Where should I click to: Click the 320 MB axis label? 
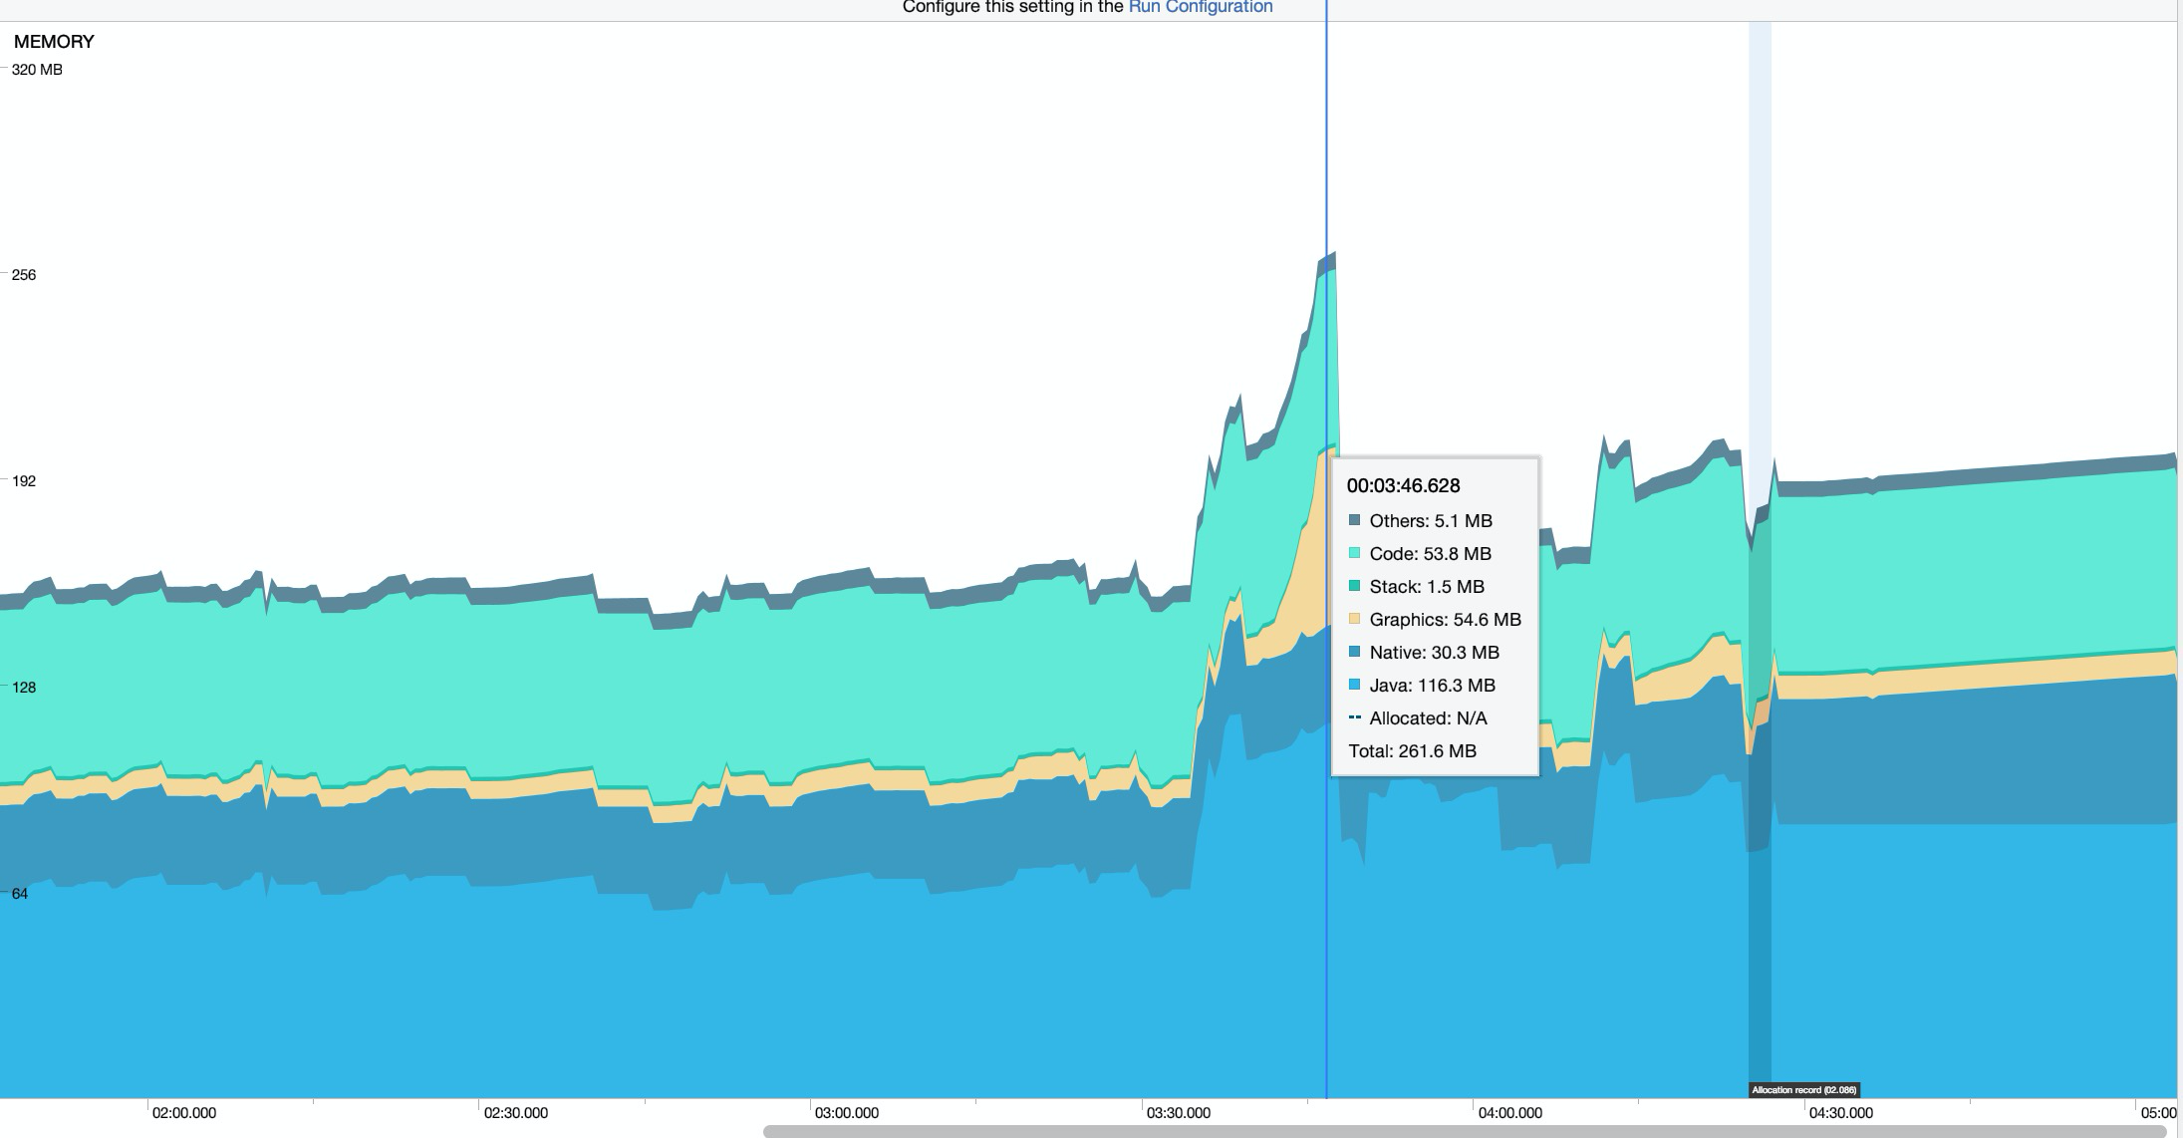coord(37,70)
